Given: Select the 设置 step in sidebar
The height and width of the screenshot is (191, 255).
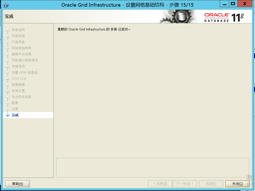Looking at the screenshot, I should (x=15, y=109).
